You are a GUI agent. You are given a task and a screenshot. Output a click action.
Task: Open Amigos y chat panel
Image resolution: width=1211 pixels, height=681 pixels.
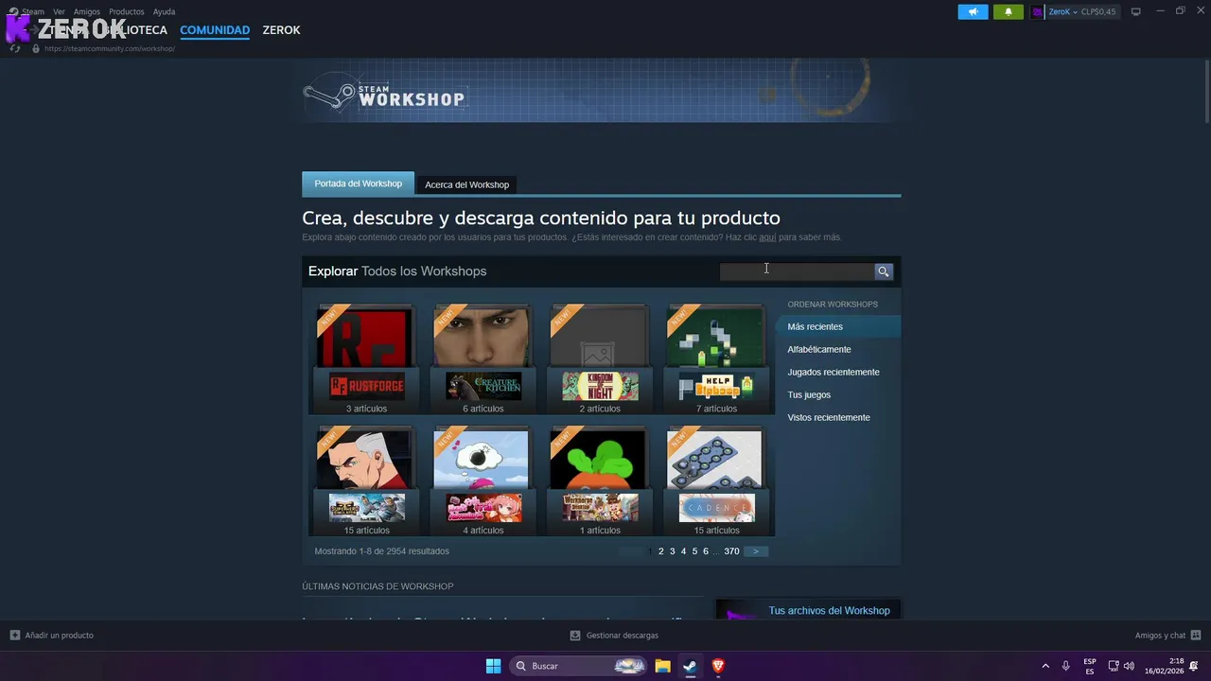coord(1167,636)
